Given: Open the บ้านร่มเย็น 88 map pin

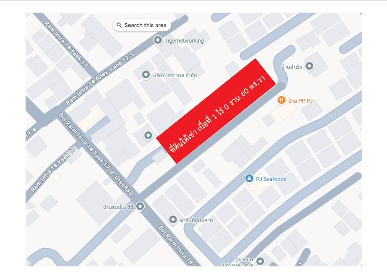Looking at the screenshot, I should pos(140,206).
